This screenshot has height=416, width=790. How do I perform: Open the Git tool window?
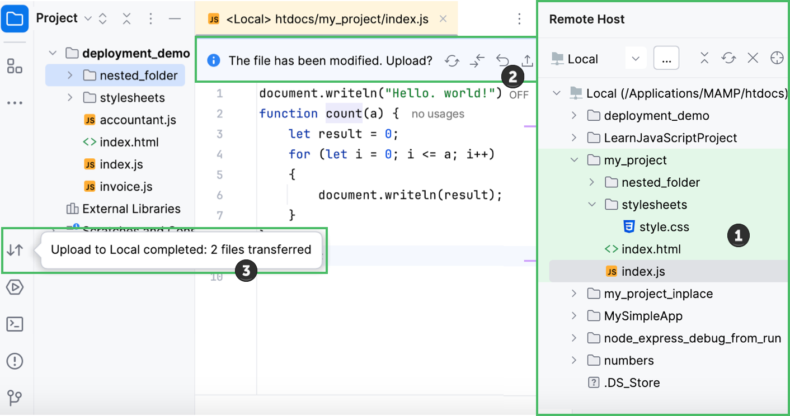(x=15, y=398)
